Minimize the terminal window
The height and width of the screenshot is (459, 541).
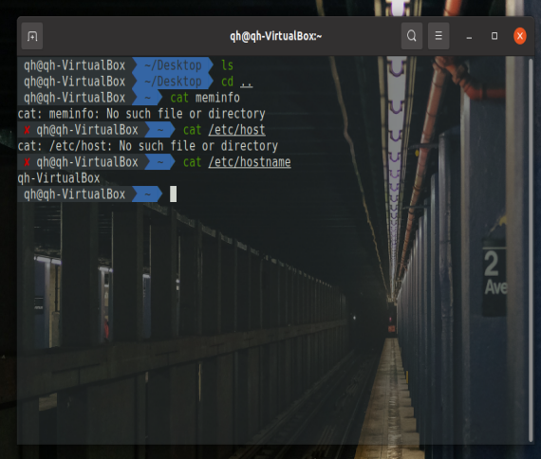point(469,36)
